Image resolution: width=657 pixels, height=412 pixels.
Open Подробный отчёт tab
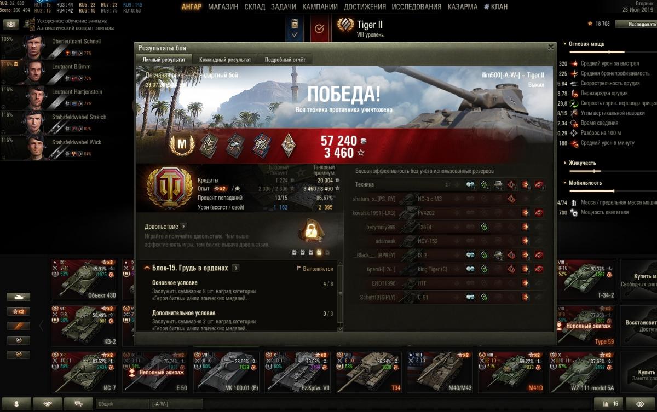coord(285,60)
